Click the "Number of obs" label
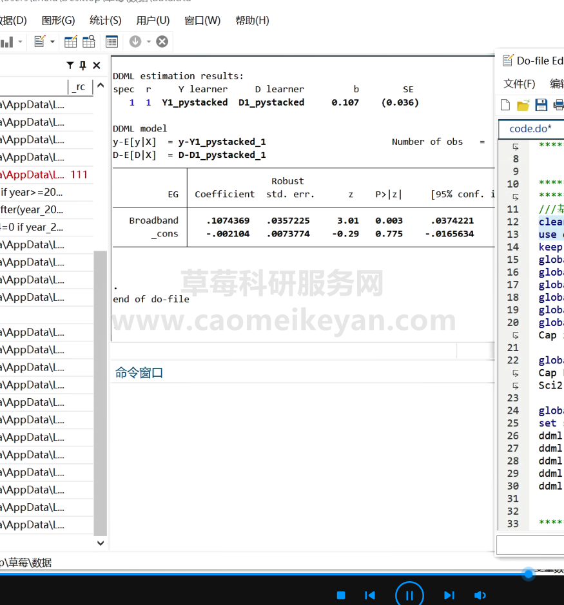This screenshot has width=564, height=605. [x=427, y=142]
